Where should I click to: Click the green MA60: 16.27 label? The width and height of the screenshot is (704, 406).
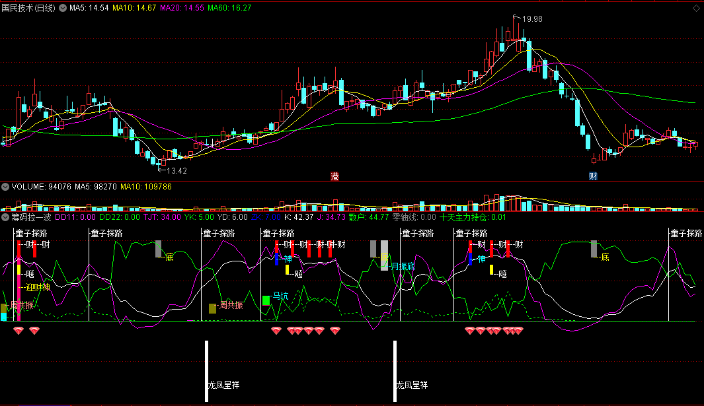point(229,8)
